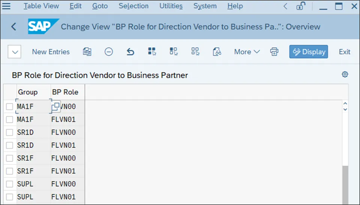
Task: Click the SAP logo
Action: [x=43, y=26]
